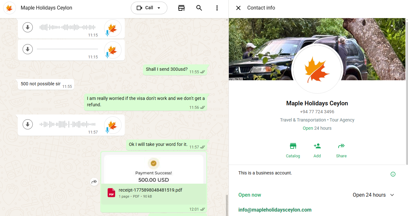408x216 pixels.
Task: Click the sender avatar on 11:57 voice message
Action: 113,125
